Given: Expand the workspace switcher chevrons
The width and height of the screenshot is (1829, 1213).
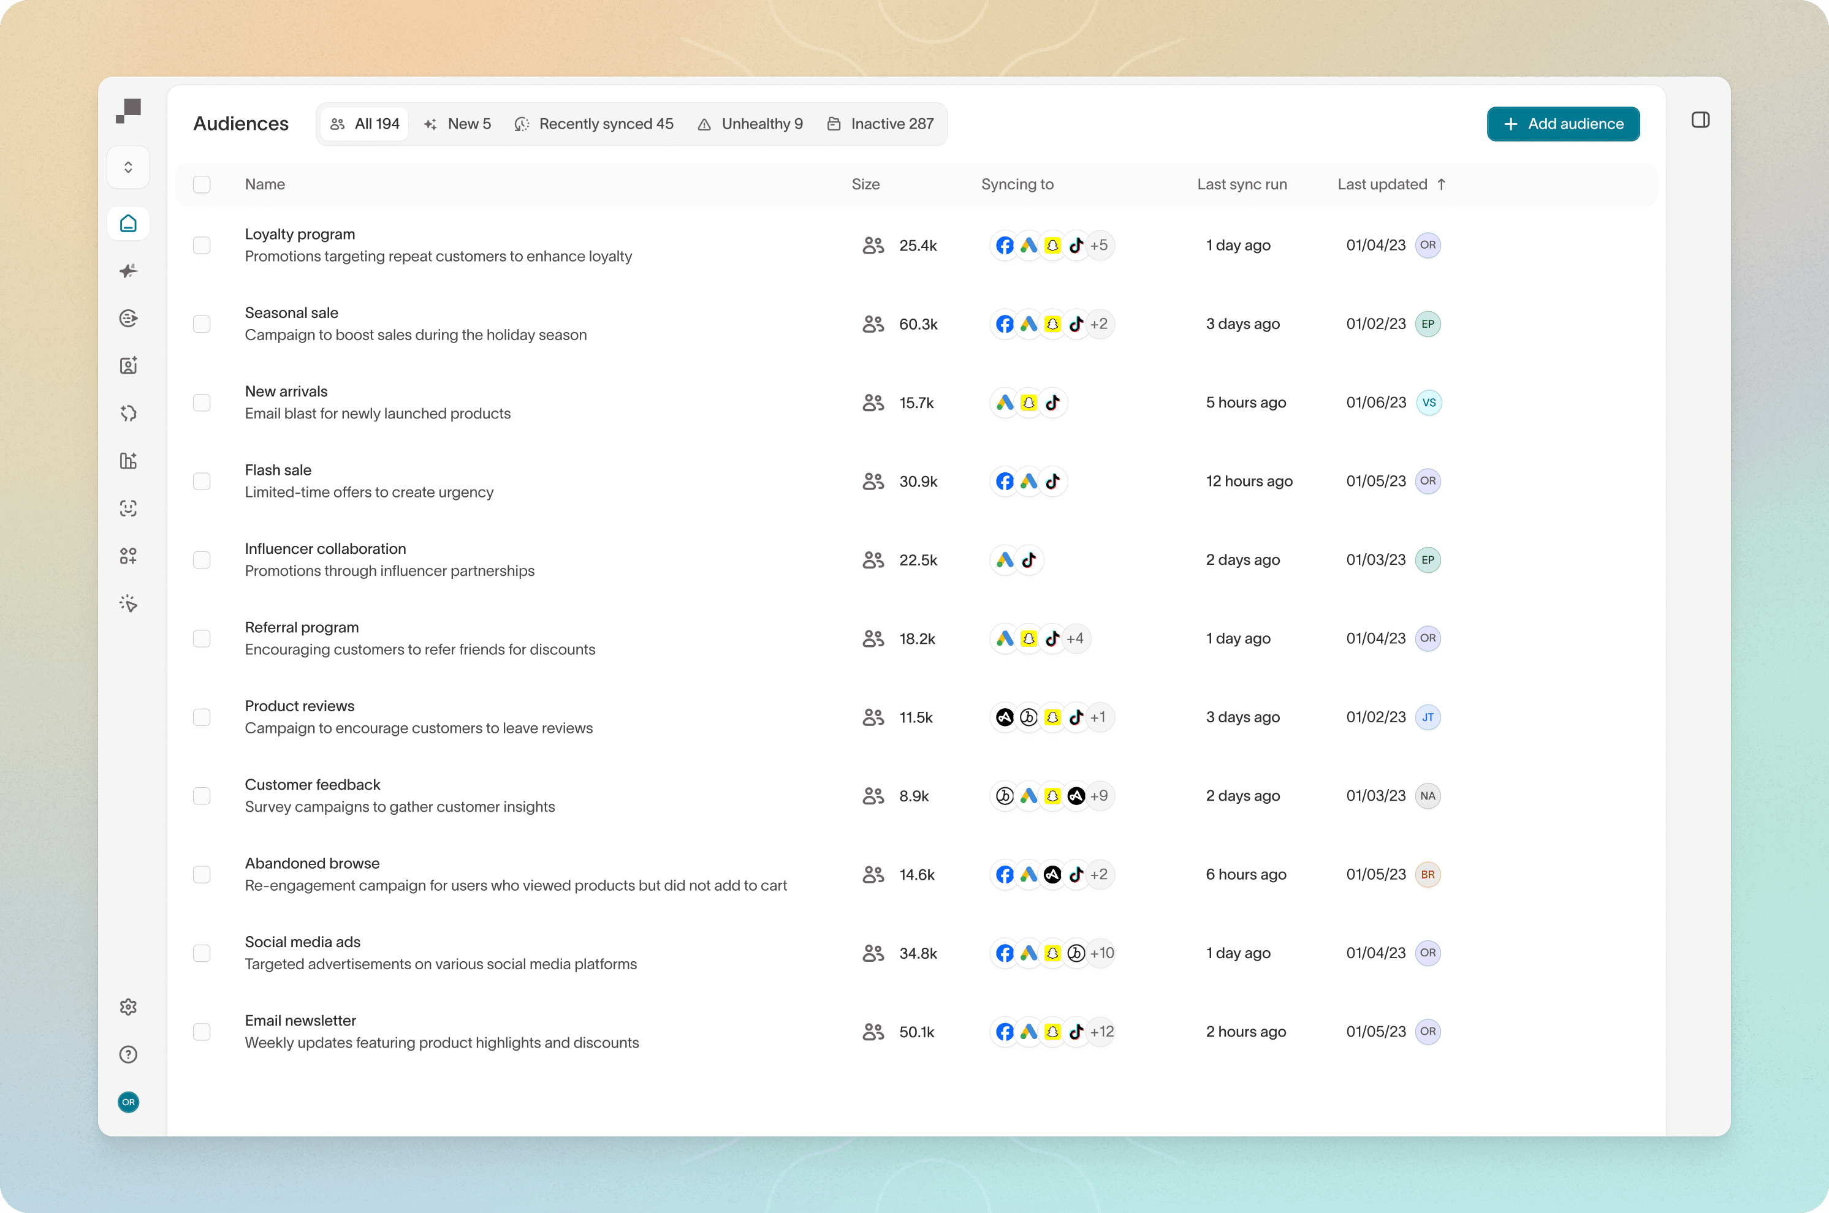Looking at the screenshot, I should [x=129, y=167].
